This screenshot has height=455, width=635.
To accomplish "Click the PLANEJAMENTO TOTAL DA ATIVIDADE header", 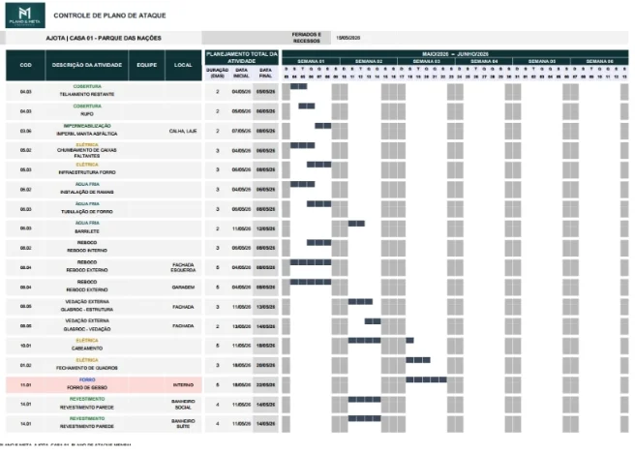I will coord(242,57).
